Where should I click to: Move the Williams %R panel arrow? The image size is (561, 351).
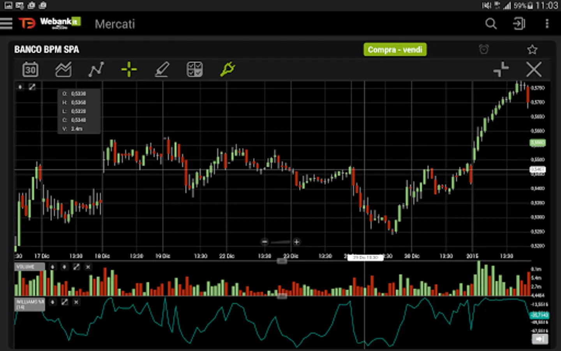[53, 302]
